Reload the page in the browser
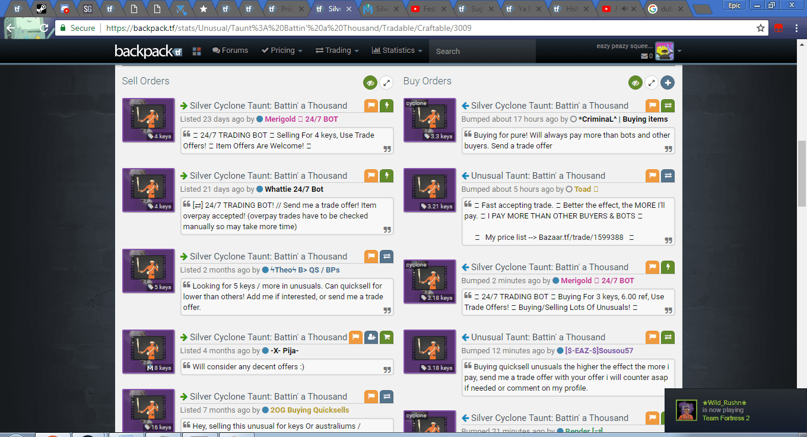Viewport: 807px width, 437px height. click(x=44, y=28)
